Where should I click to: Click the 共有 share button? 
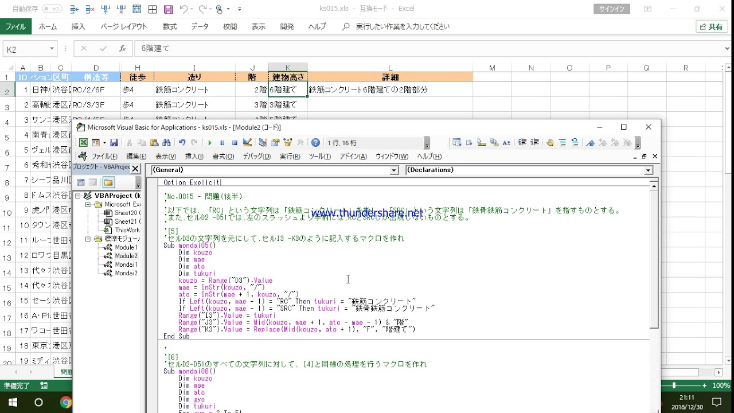(711, 26)
